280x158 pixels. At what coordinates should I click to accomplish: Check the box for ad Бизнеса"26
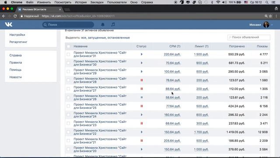pos(68,97)
